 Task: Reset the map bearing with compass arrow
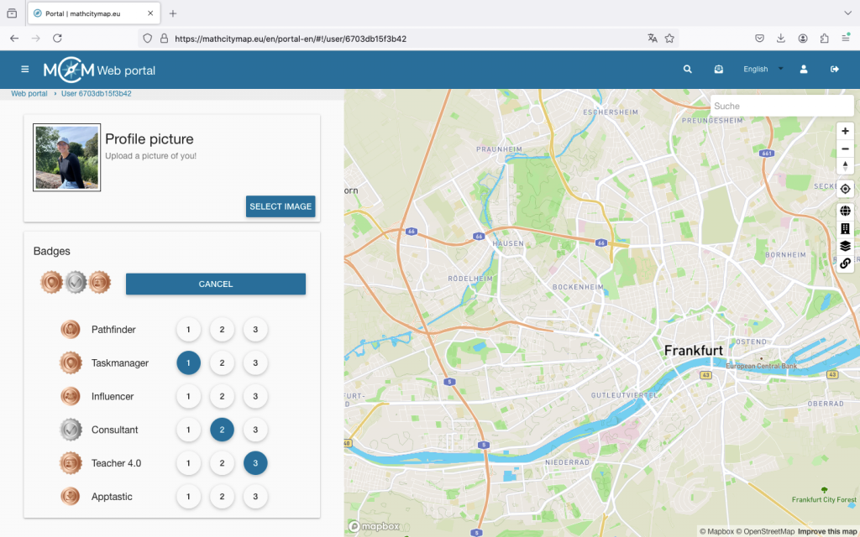point(845,165)
